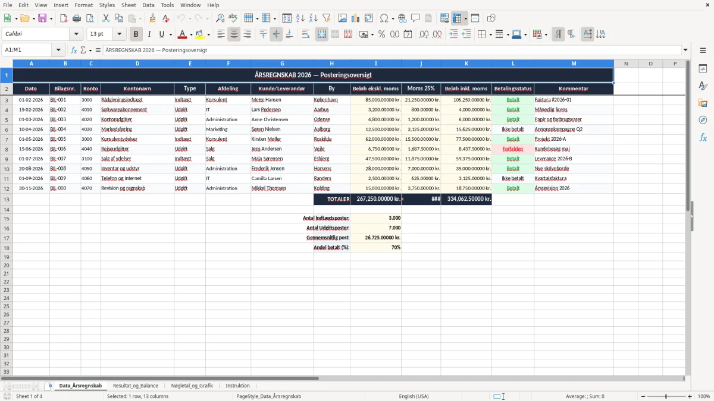Toggle Bold formatting
Screen dimensions: 714x401
pos(136,34)
